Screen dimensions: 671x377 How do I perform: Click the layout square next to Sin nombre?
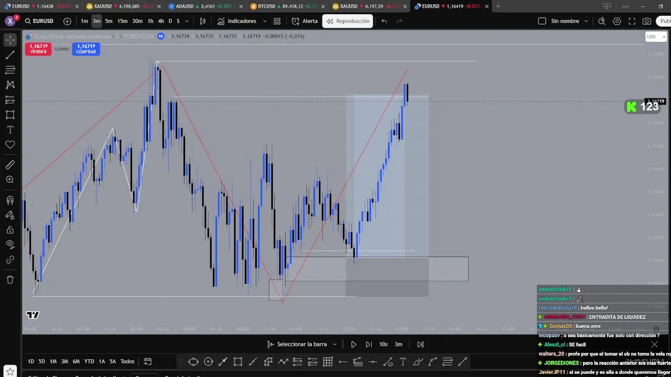[542, 21]
